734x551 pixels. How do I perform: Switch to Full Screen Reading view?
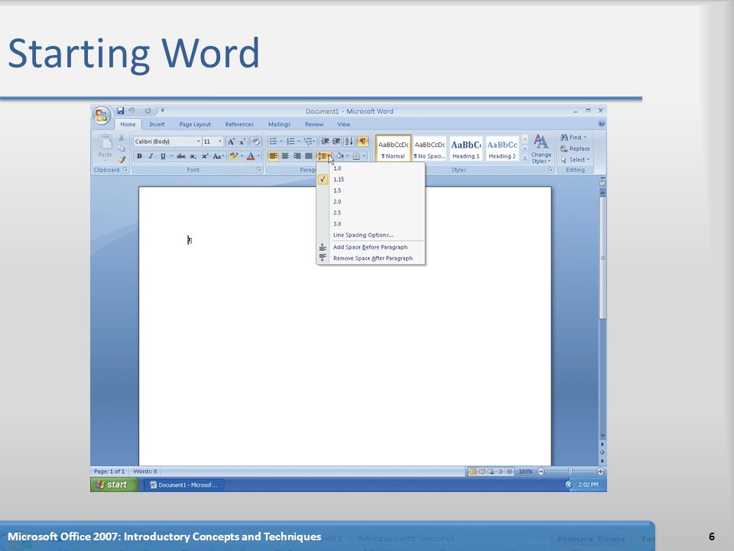click(x=482, y=471)
